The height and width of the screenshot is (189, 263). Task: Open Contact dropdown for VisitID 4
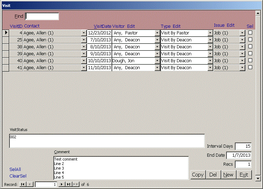[x=84, y=33]
